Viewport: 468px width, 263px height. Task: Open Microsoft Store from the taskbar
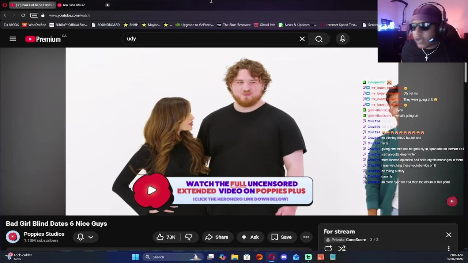(247, 257)
